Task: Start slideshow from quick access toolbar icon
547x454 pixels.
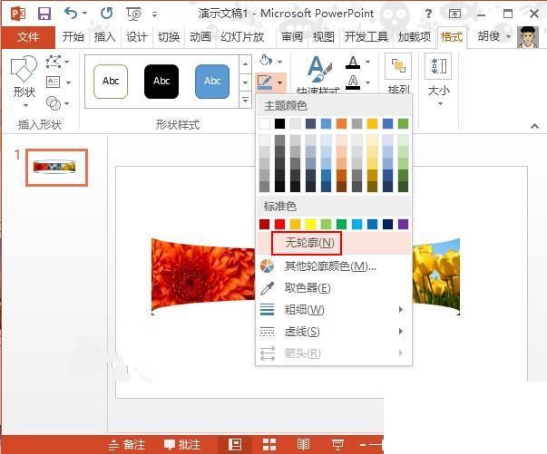Action: click(133, 14)
